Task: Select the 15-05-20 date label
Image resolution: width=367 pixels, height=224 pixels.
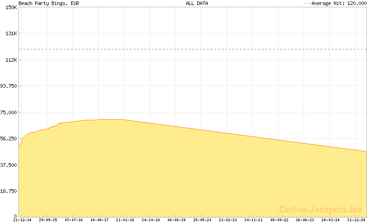Action: tap(202, 220)
